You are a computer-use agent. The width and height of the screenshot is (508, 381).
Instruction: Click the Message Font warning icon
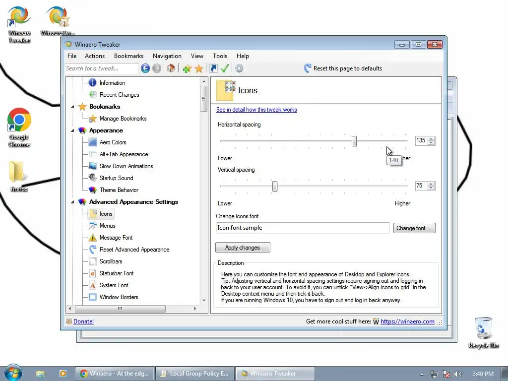point(93,238)
